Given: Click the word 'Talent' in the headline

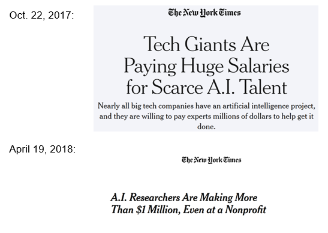Looking at the screenshot, I should (x=263, y=87).
